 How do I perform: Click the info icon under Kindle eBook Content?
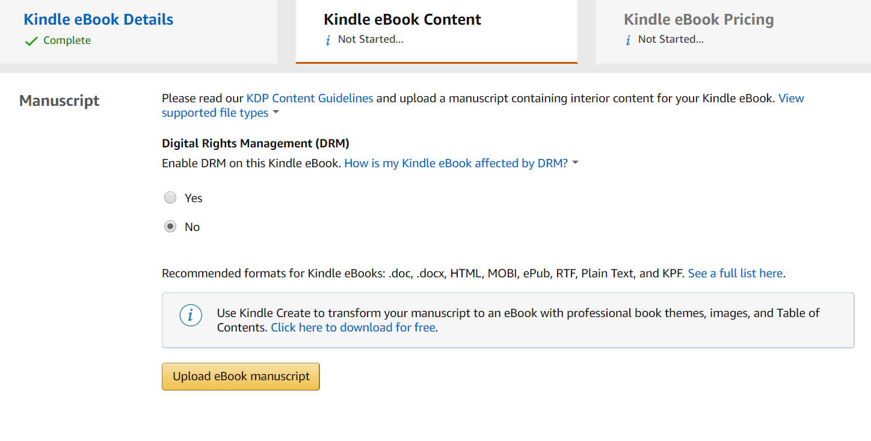coord(328,40)
